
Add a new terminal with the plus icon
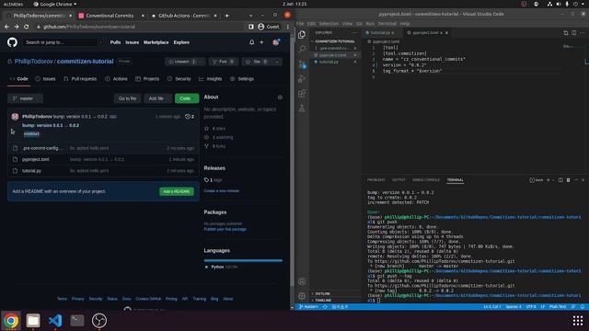tap(549, 180)
